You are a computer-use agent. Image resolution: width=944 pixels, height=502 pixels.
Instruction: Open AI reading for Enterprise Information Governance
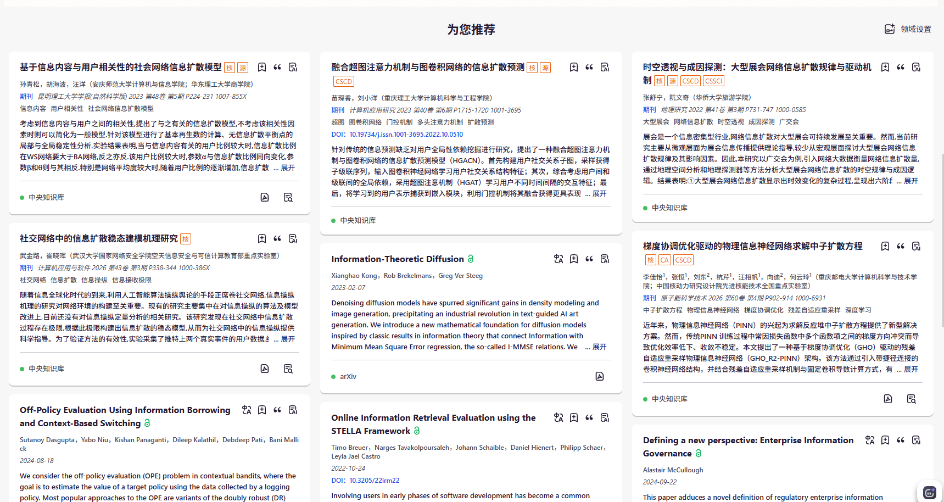(916, 440)
